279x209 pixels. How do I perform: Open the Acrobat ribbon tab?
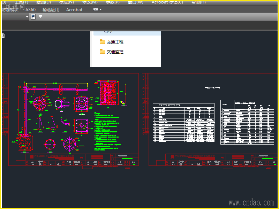74,10
